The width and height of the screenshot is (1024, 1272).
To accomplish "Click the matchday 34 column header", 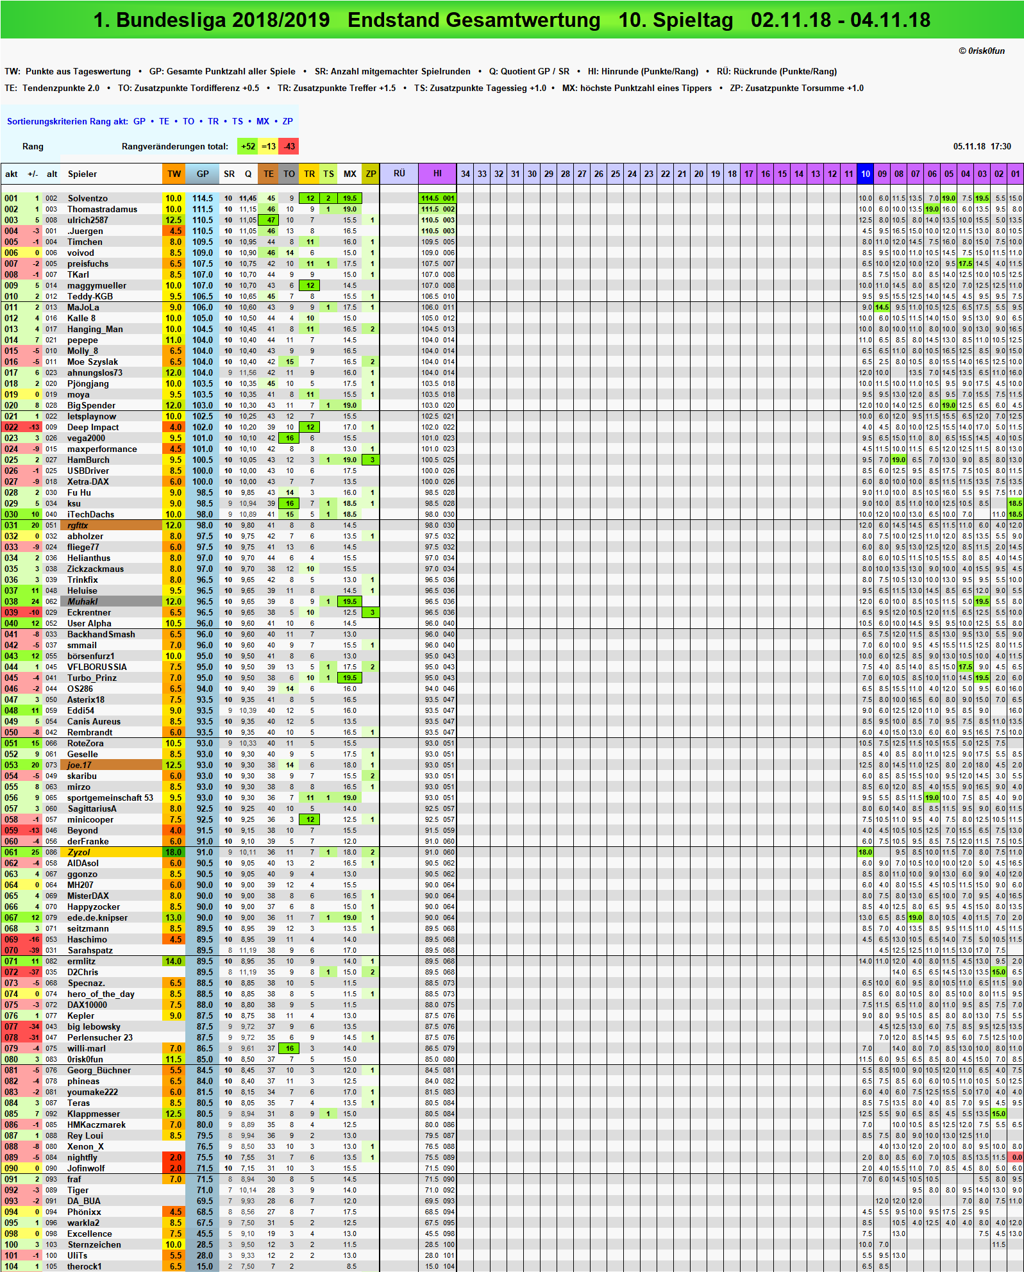I will (466, 174).
